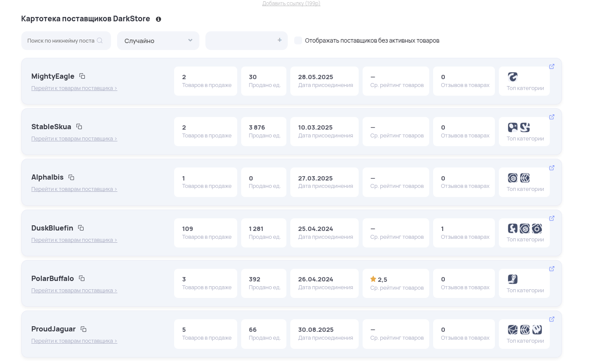The height and width of the screenshot is (361, 612).
Task: Click the PolarBuffalo supplier name
Action: pos(53,278)
